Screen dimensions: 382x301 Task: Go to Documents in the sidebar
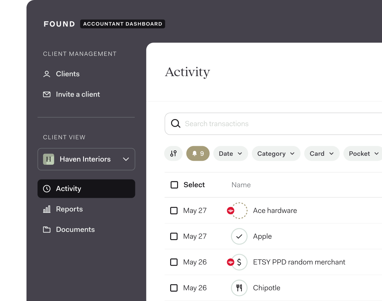coord(75,230)
